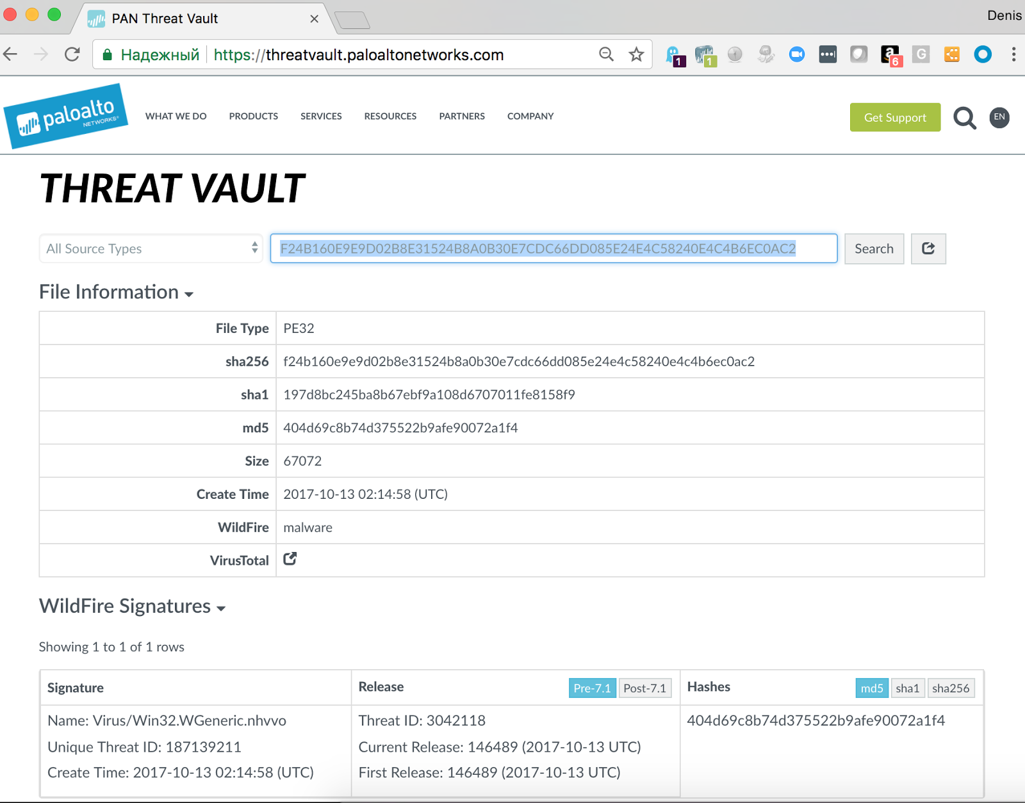Reload the page with refresh icon
This screenshot has height=803, width=1025.
[72, 54]
